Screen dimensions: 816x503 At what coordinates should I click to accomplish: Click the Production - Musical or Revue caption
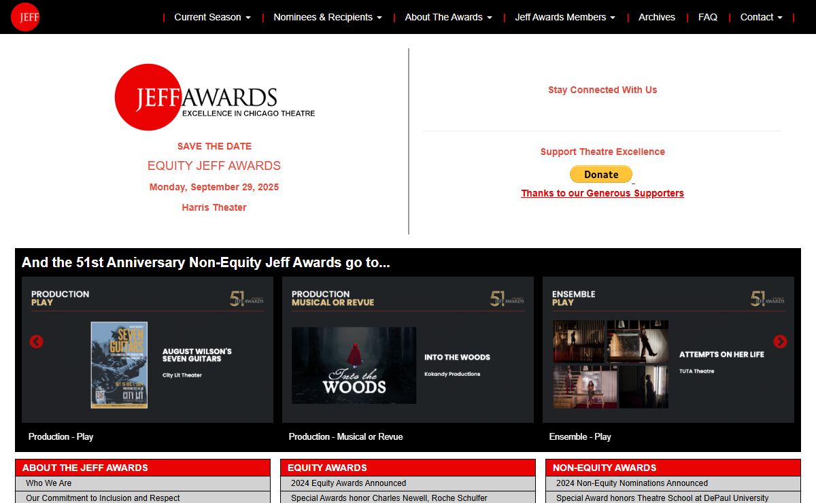(345, 436)
